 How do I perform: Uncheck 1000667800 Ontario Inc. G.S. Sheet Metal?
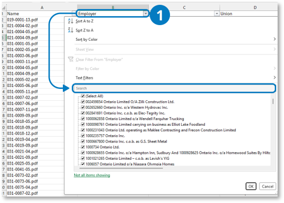pos(83,141)
